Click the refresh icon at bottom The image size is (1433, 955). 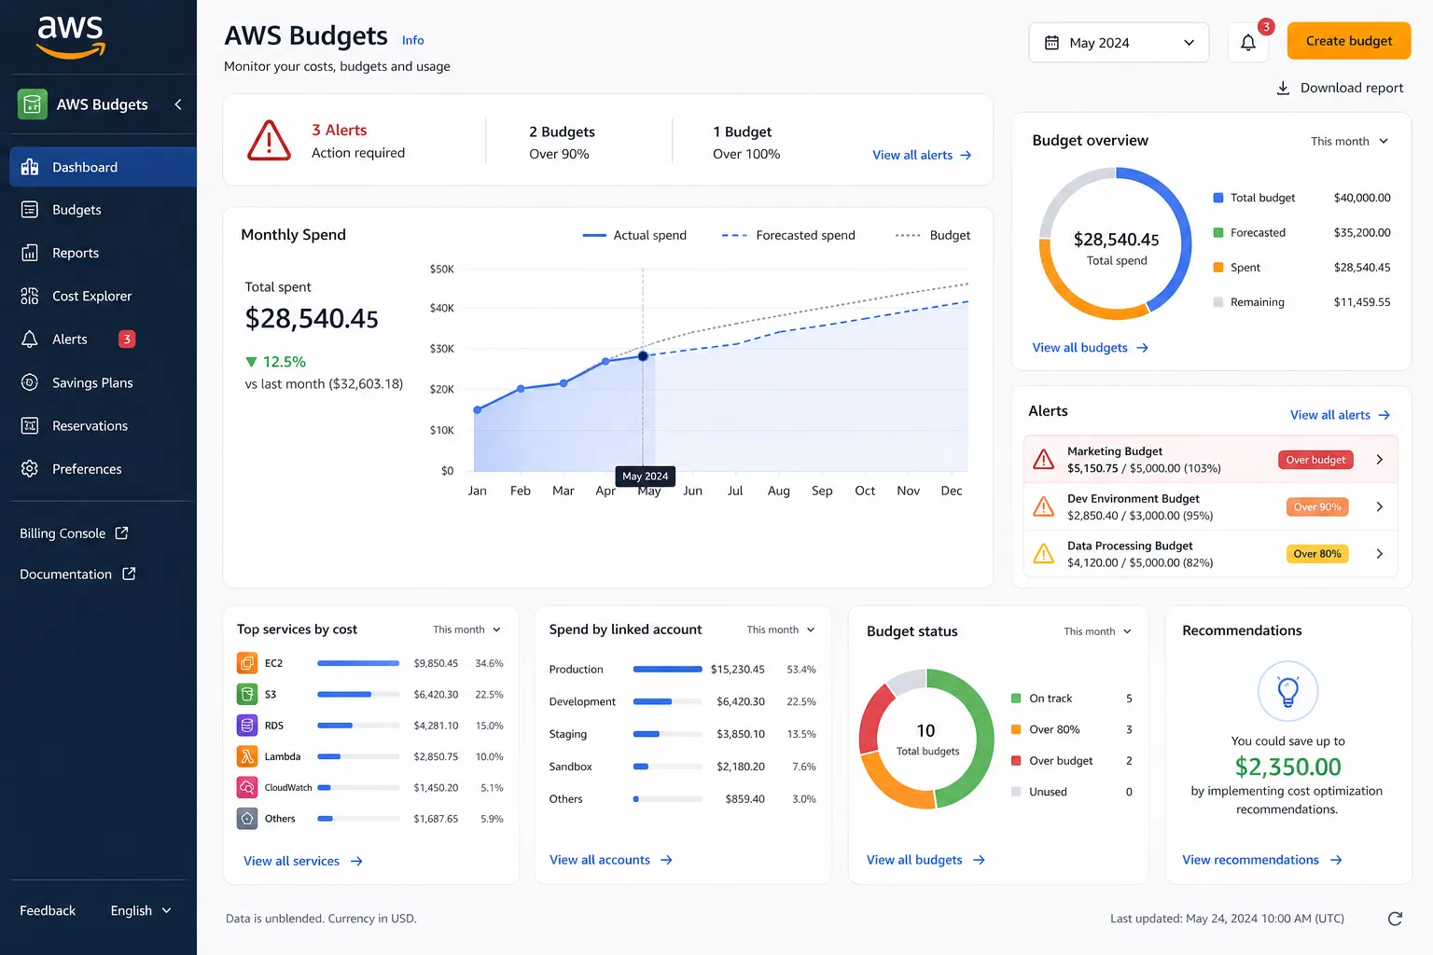(1395, 919)
